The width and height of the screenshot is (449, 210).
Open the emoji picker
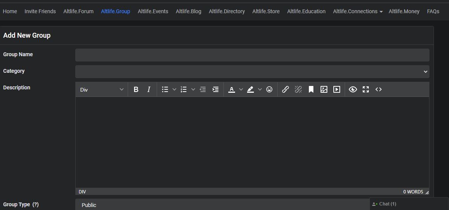coord(269,89)
